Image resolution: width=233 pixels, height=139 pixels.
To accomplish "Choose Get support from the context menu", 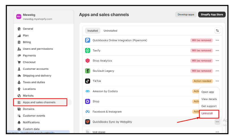I will (209, 106).
